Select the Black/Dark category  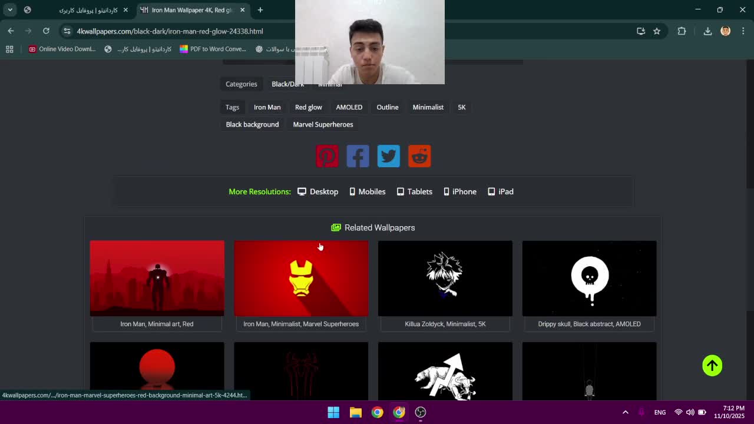[x=287, y=84]
